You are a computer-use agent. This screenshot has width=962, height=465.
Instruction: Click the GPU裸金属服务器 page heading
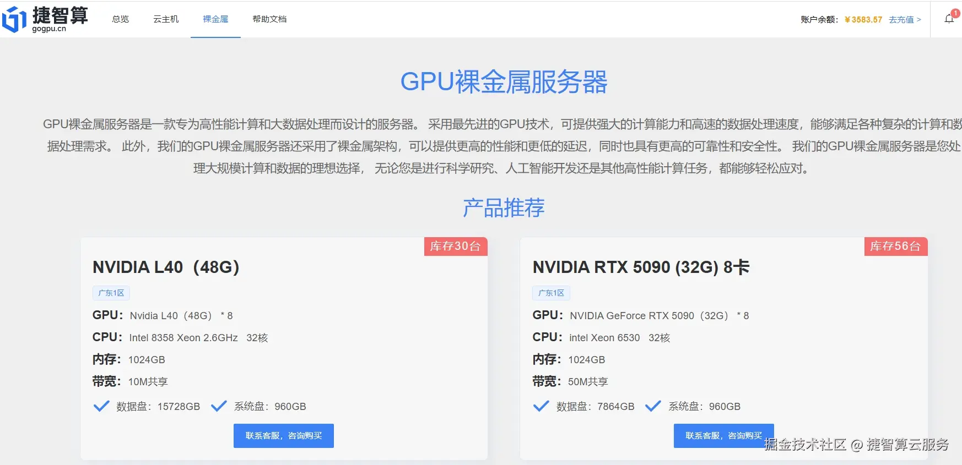pos(504,82)
